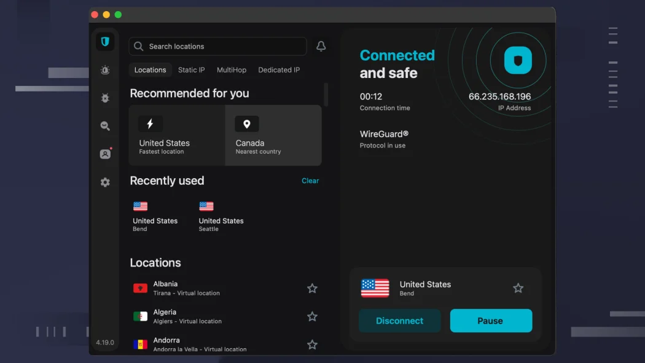Favorite the Albania location
Viewport: 645px width, 363px height.
tap(312, 288)
